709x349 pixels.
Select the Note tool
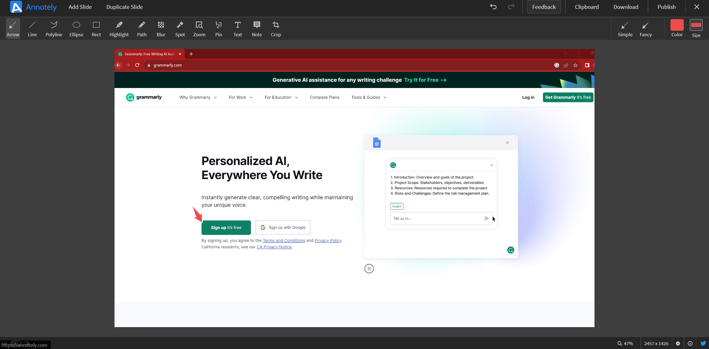tap(257, 29)
